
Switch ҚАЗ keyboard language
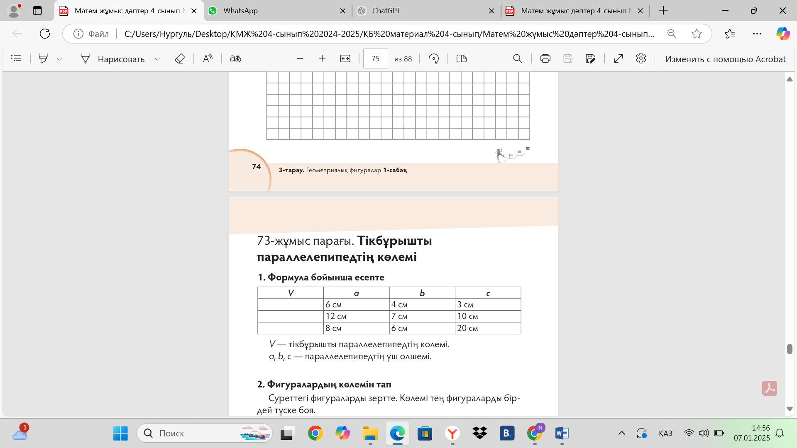pos(665,433)
